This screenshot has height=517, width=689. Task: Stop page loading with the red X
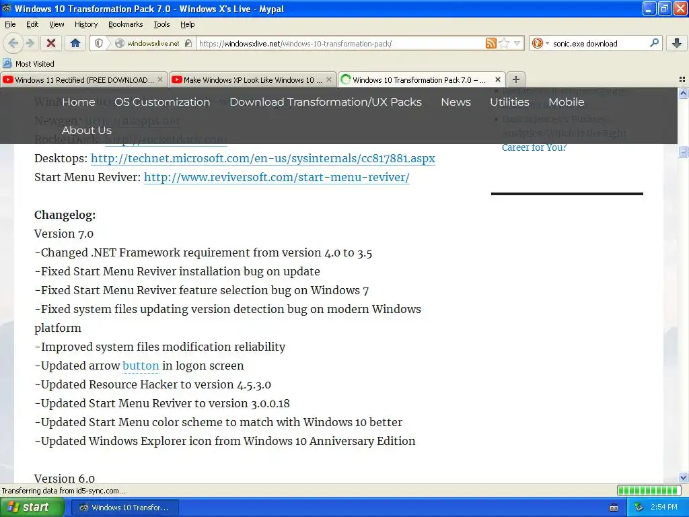click(x=51, y=43)
